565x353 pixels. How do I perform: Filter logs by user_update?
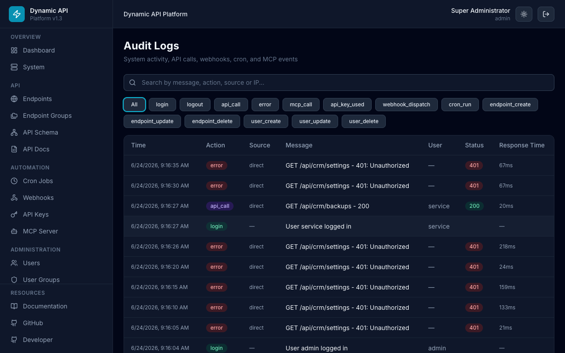point(315,121)
